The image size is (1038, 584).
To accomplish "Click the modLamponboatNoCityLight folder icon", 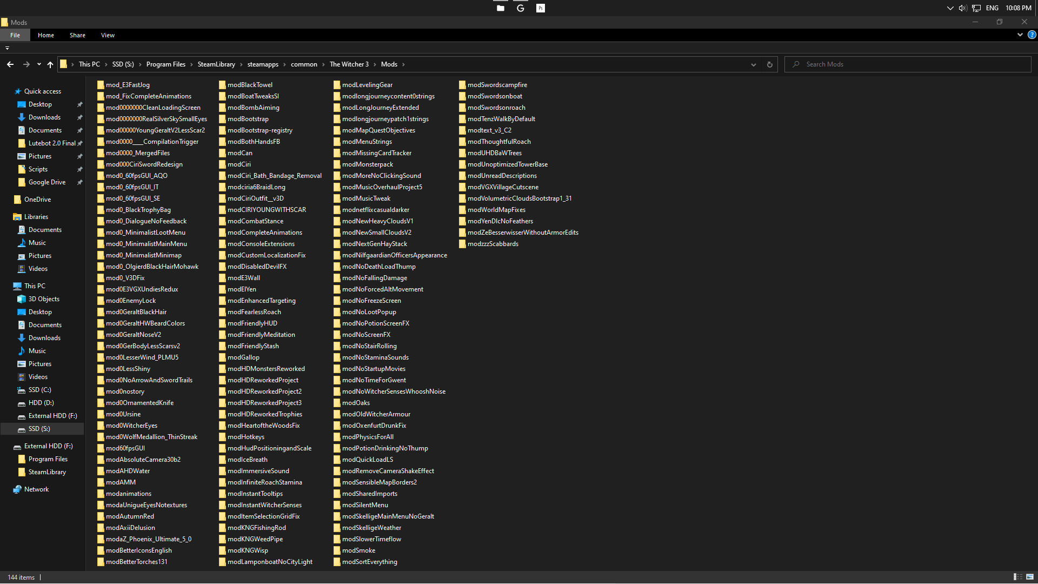I will [222, 562].
